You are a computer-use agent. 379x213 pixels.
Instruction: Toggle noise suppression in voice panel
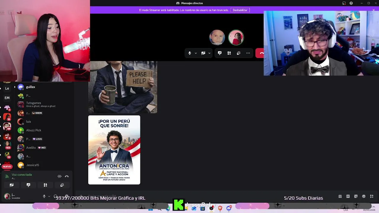tap(60, 176)
